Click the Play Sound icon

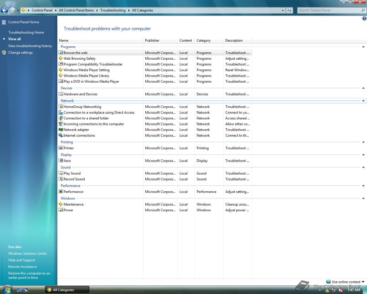61,173
